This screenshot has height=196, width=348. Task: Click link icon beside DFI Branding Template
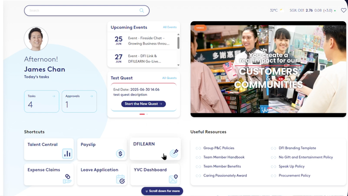coord(274,148)
